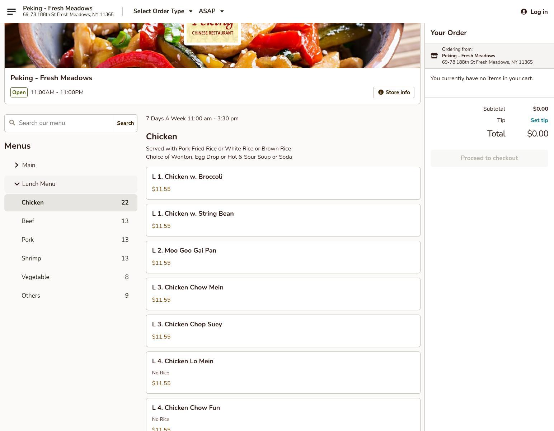554x431 pixels.
Task: Add L 1. Chicken w. Broccoli
Action: coord(283,183)
